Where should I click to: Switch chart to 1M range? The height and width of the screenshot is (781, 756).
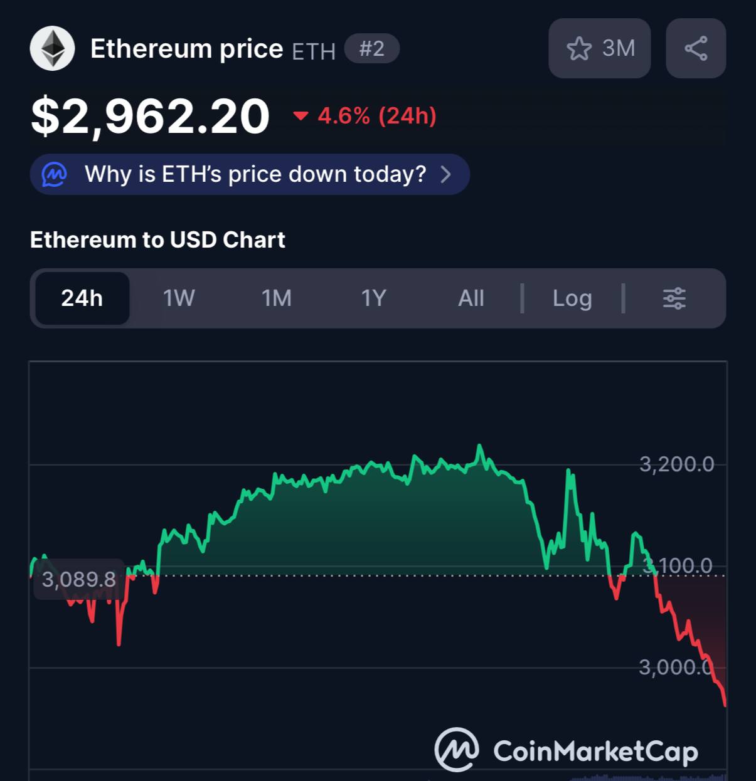277,298
